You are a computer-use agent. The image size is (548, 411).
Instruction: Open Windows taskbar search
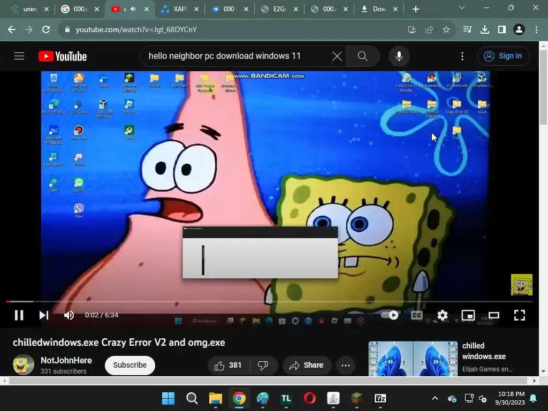coord(192,398)
